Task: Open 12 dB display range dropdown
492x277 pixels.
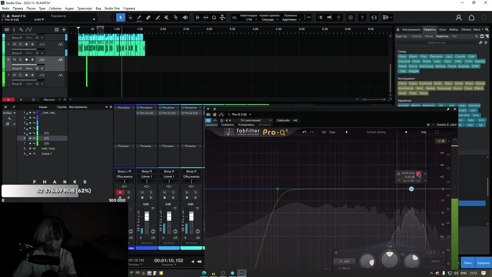Action: click(x=440, y=141)
